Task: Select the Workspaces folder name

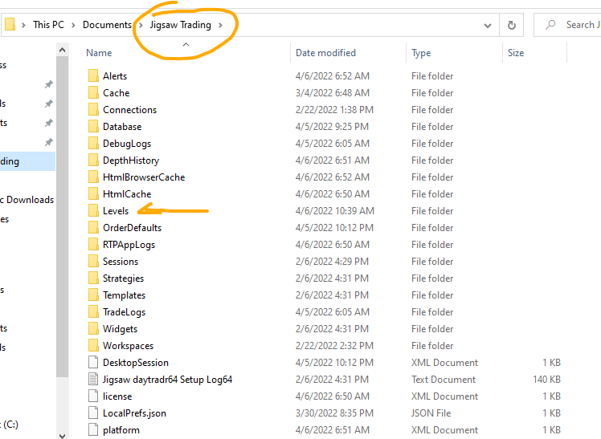Action: click(x=128, y=346)
